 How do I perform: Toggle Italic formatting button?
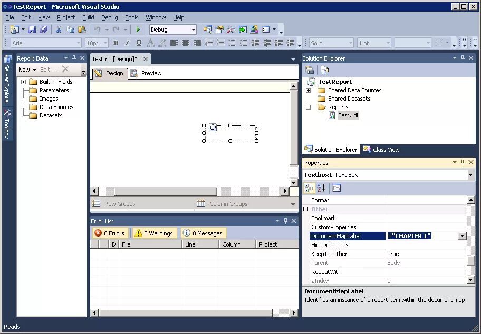tap(127, 43)
